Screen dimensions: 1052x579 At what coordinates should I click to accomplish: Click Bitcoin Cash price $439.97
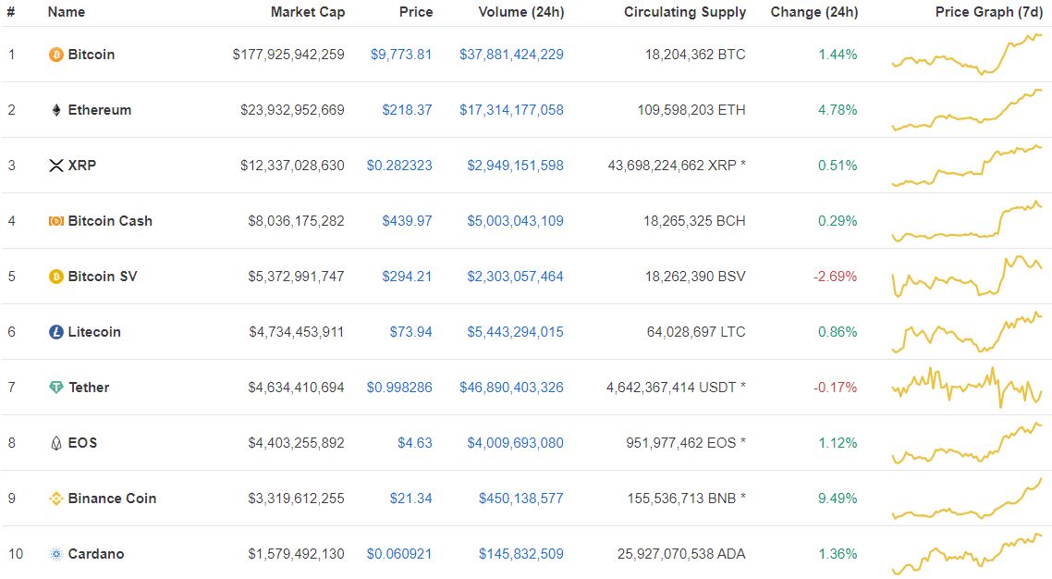408,221
